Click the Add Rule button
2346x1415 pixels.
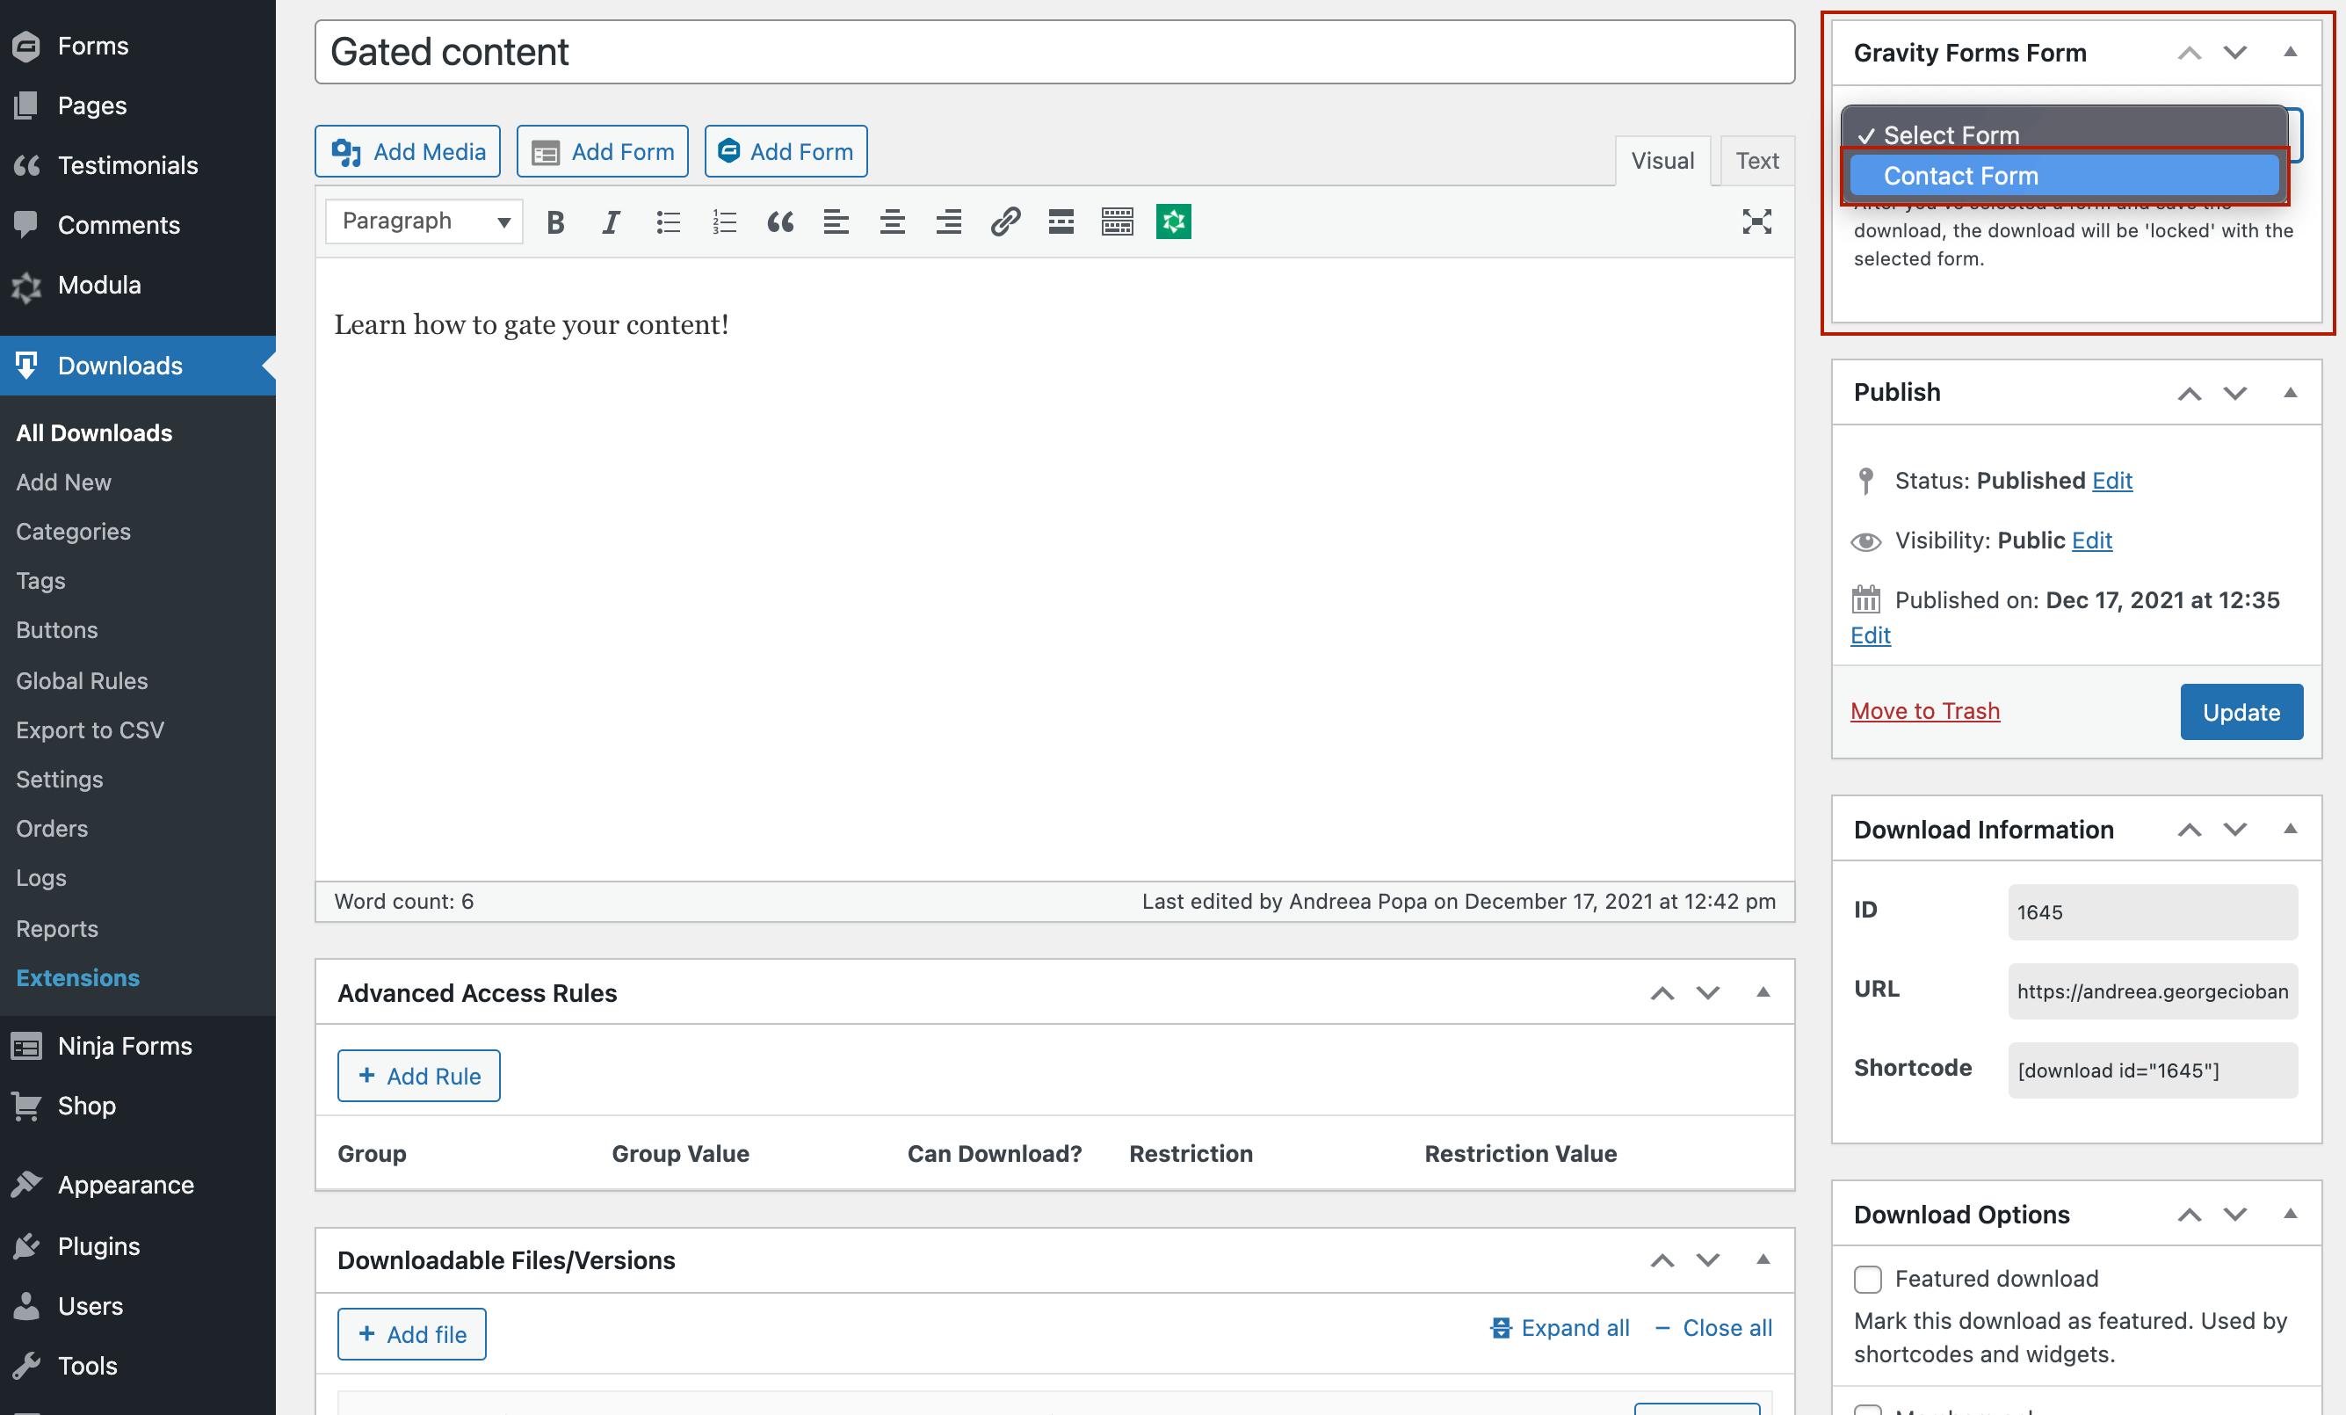pyautogui.click(x=419, y=1076)
